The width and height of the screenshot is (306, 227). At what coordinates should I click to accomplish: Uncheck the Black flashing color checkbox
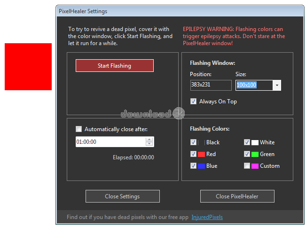(193, 142)
